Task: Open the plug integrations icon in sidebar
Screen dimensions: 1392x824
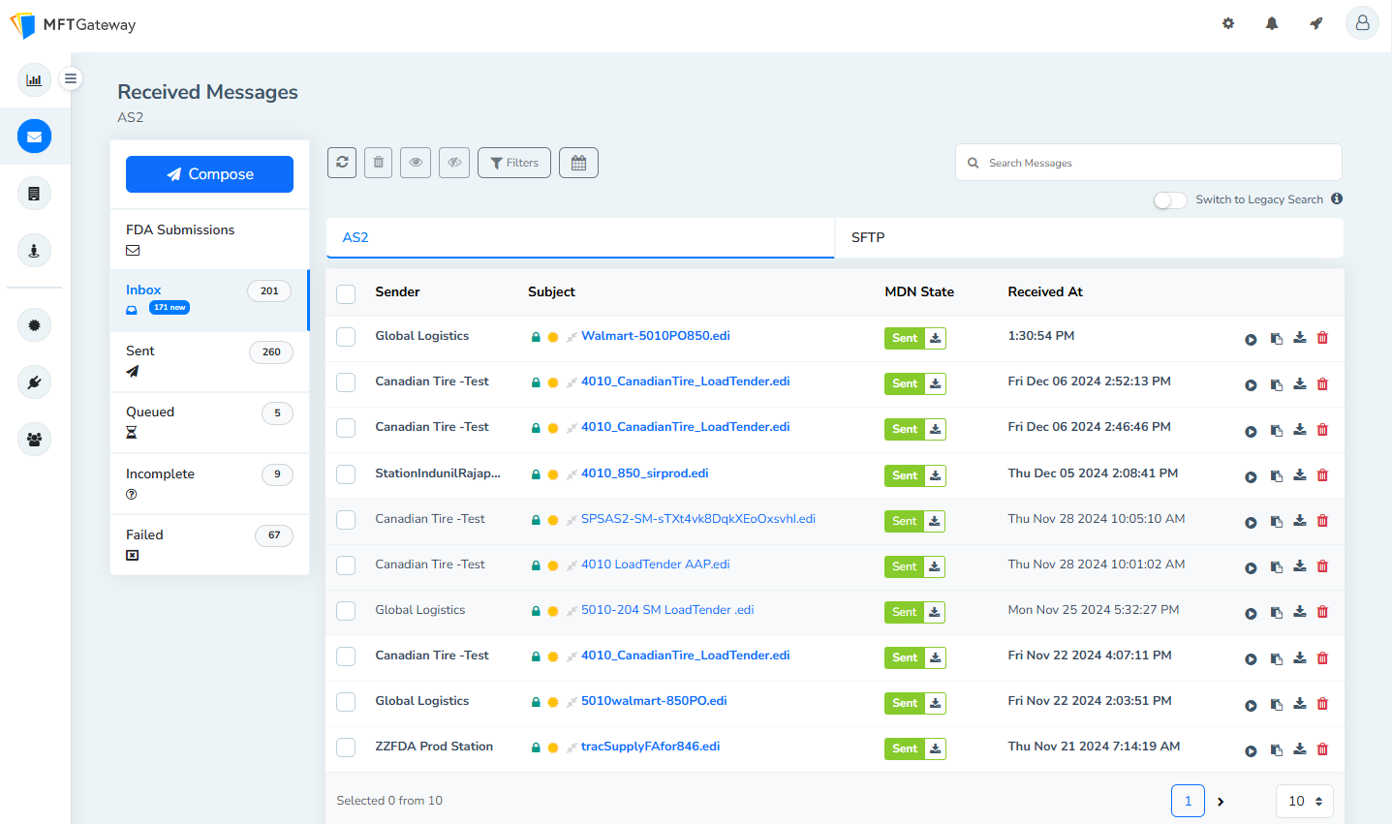Action: click(34, 382)
